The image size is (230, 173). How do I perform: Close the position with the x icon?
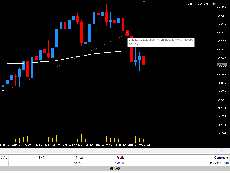pyautogui.click(x=123, y=163)
